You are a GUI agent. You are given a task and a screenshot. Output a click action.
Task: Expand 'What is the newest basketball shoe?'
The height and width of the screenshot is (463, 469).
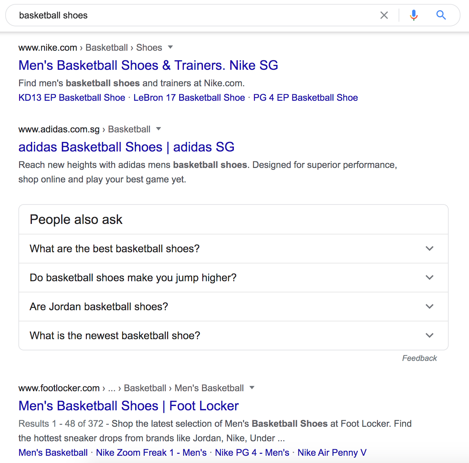point(430,335)
